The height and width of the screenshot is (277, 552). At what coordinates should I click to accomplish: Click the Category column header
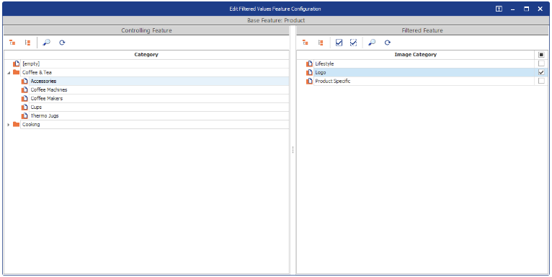(x=146, y=55)
